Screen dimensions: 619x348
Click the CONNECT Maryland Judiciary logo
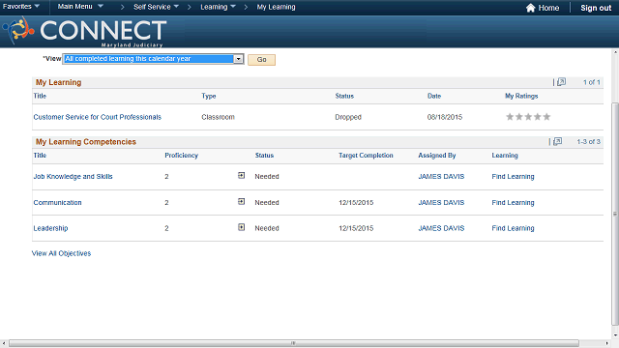click(x=84, y=32)
